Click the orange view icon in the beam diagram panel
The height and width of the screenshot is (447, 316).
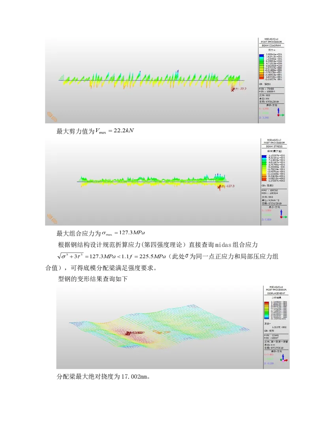pyautogui.click(x=52, y=116)
